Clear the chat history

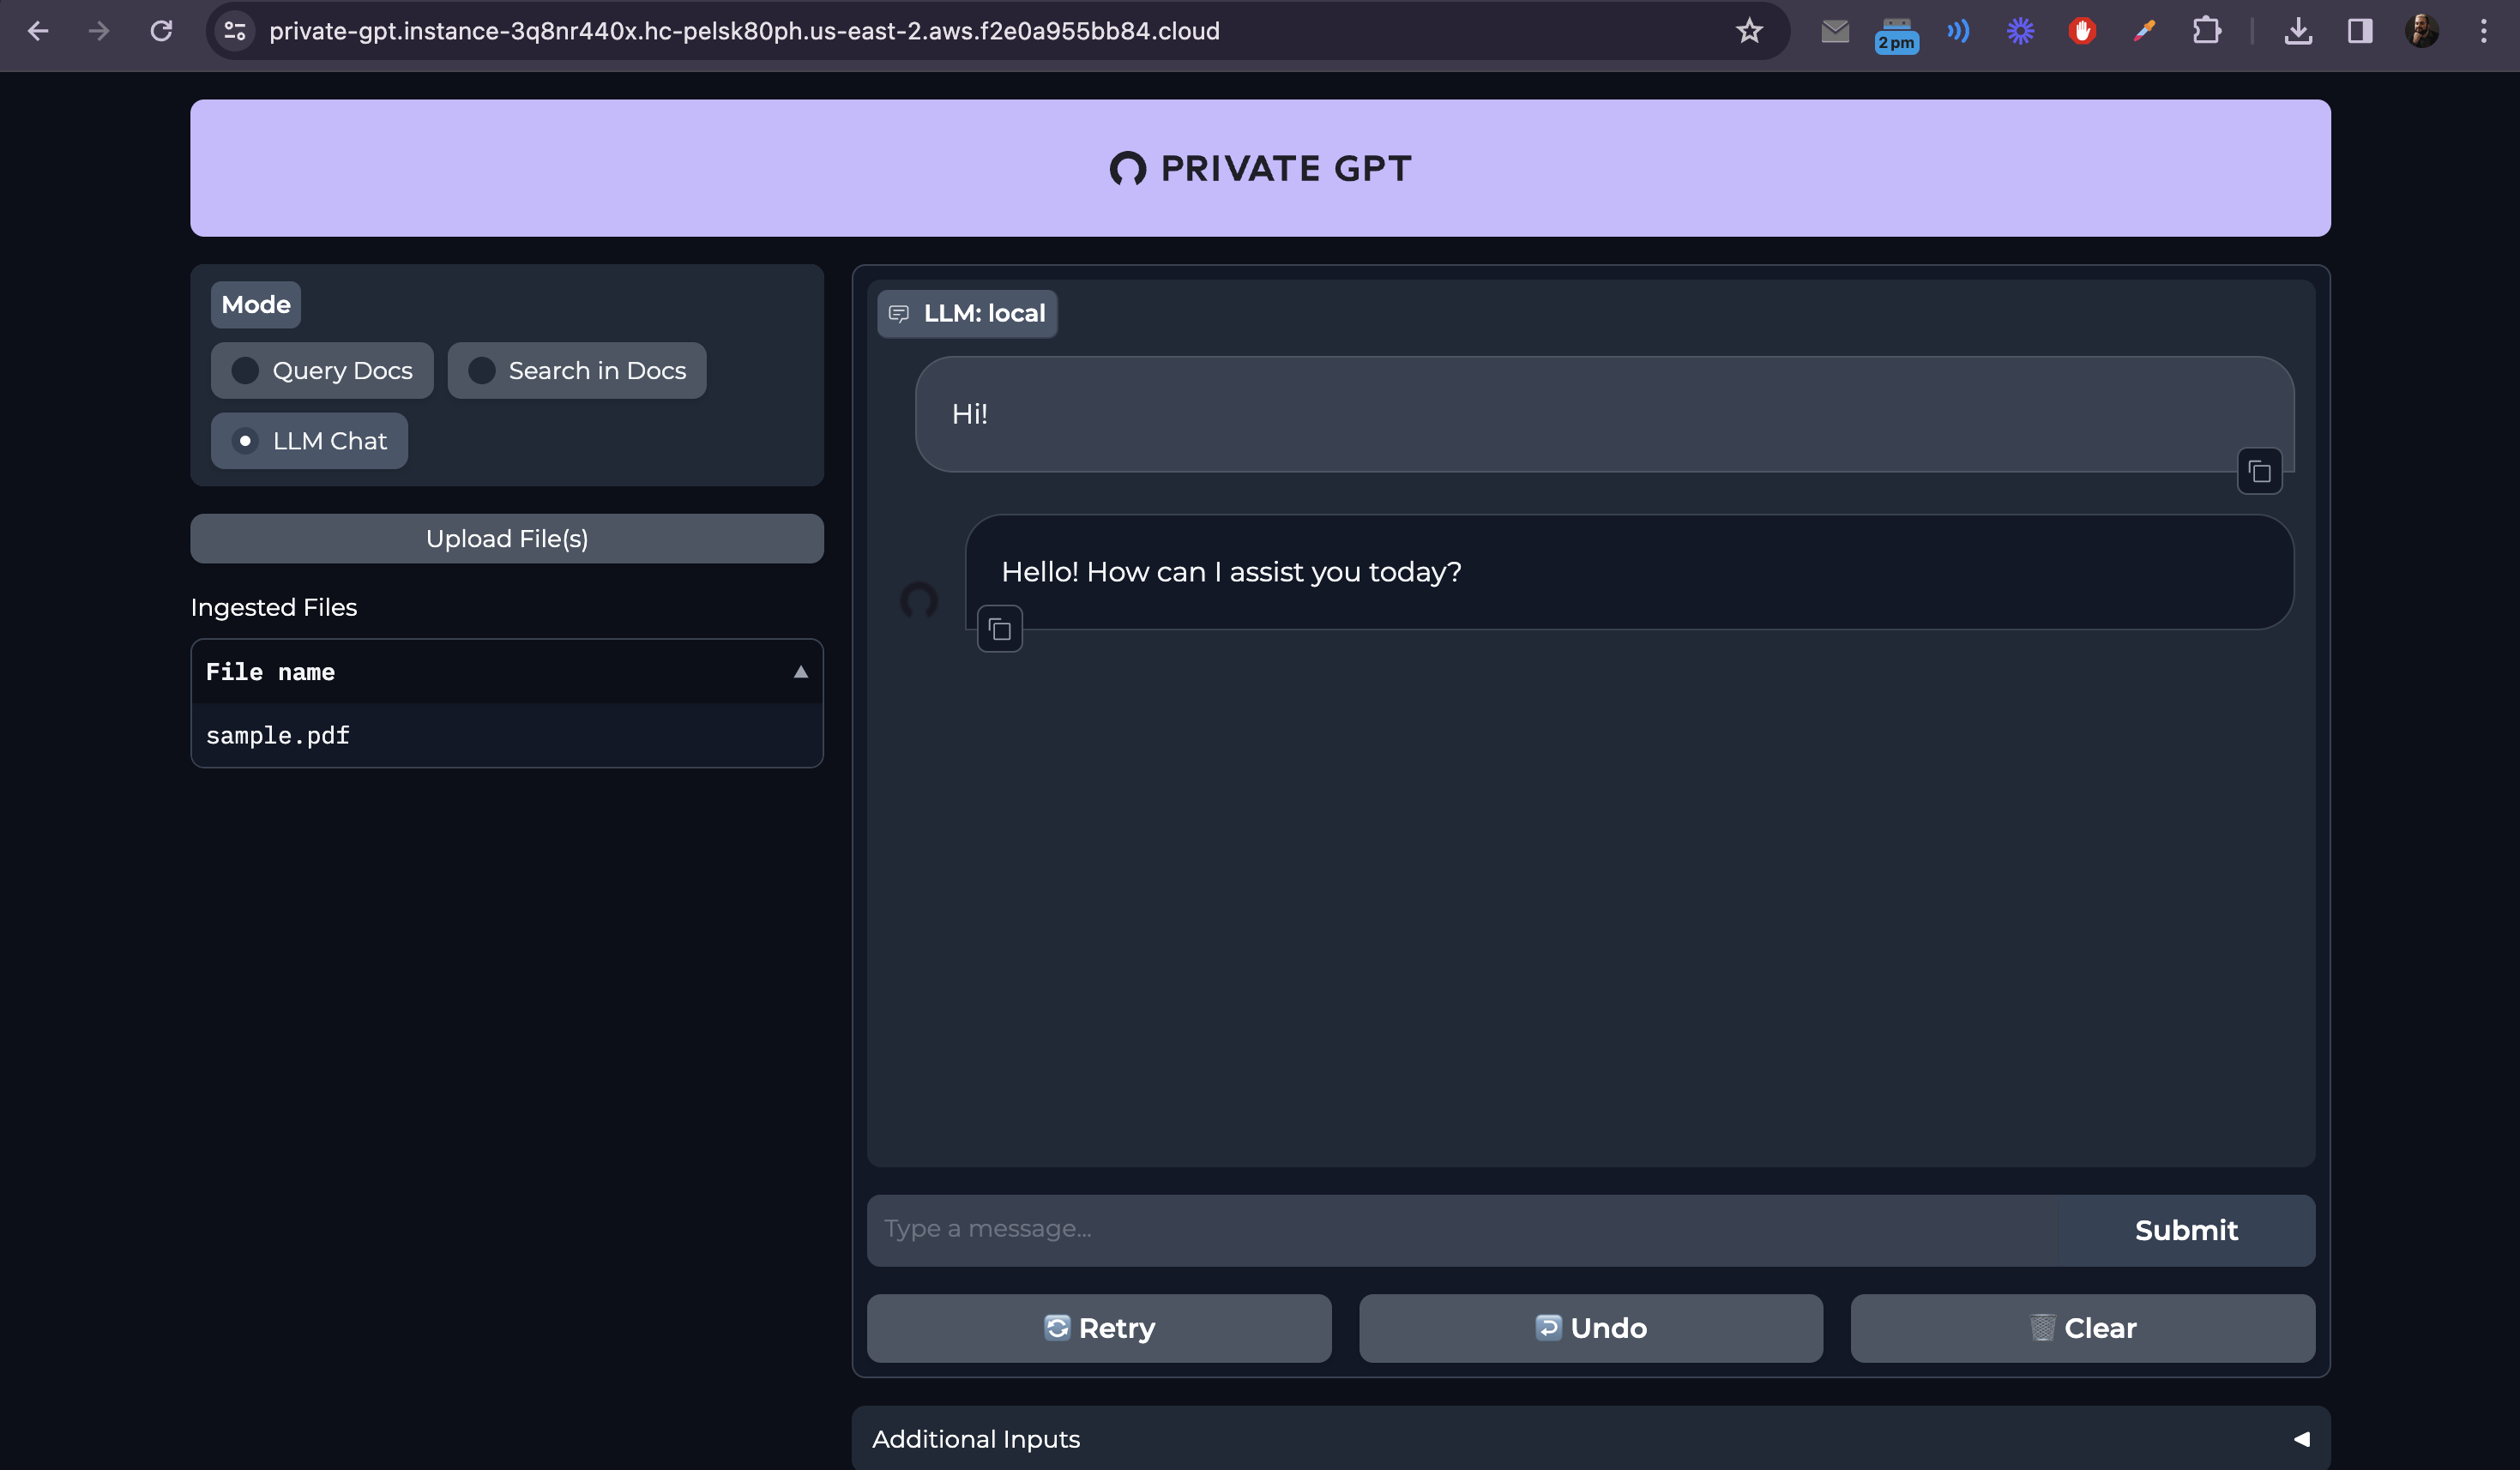point(2083,1328)
